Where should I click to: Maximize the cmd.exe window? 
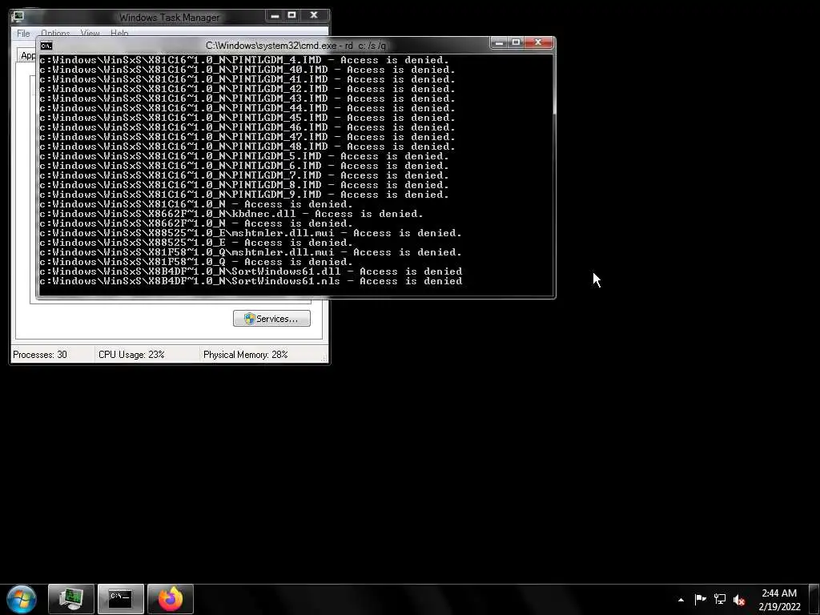(516, 43)
